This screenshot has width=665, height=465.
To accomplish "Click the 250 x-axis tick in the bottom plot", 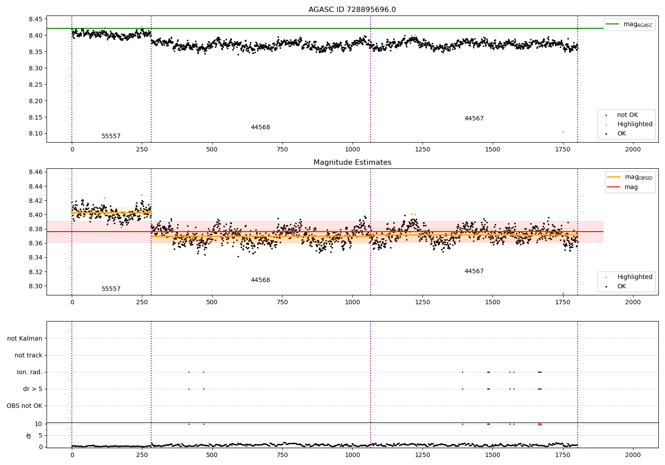I will point(142,455).
